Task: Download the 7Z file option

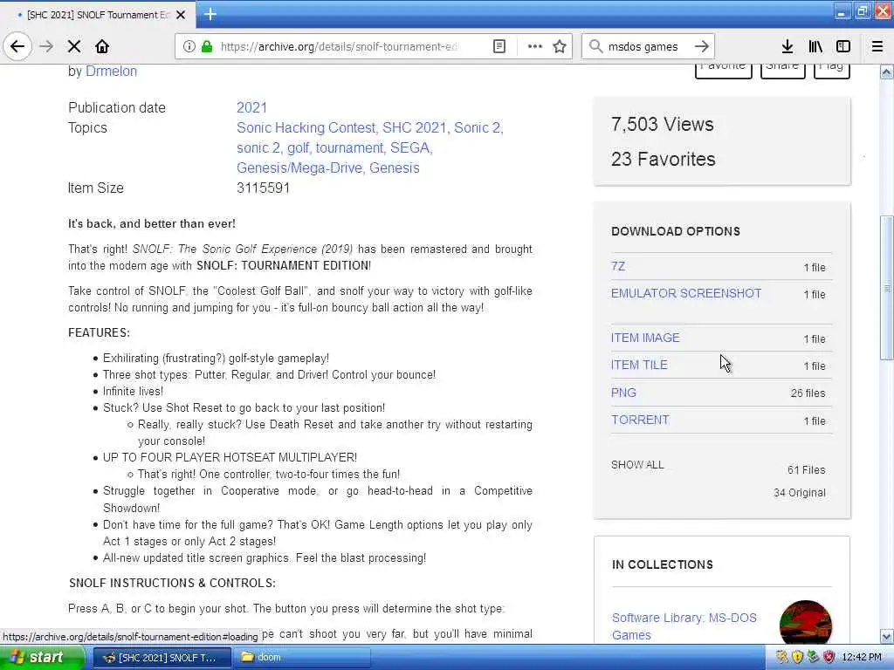Action: tap(618, 266)
